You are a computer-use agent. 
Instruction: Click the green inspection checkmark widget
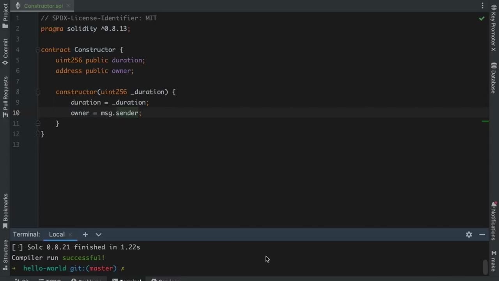[482, 18]
